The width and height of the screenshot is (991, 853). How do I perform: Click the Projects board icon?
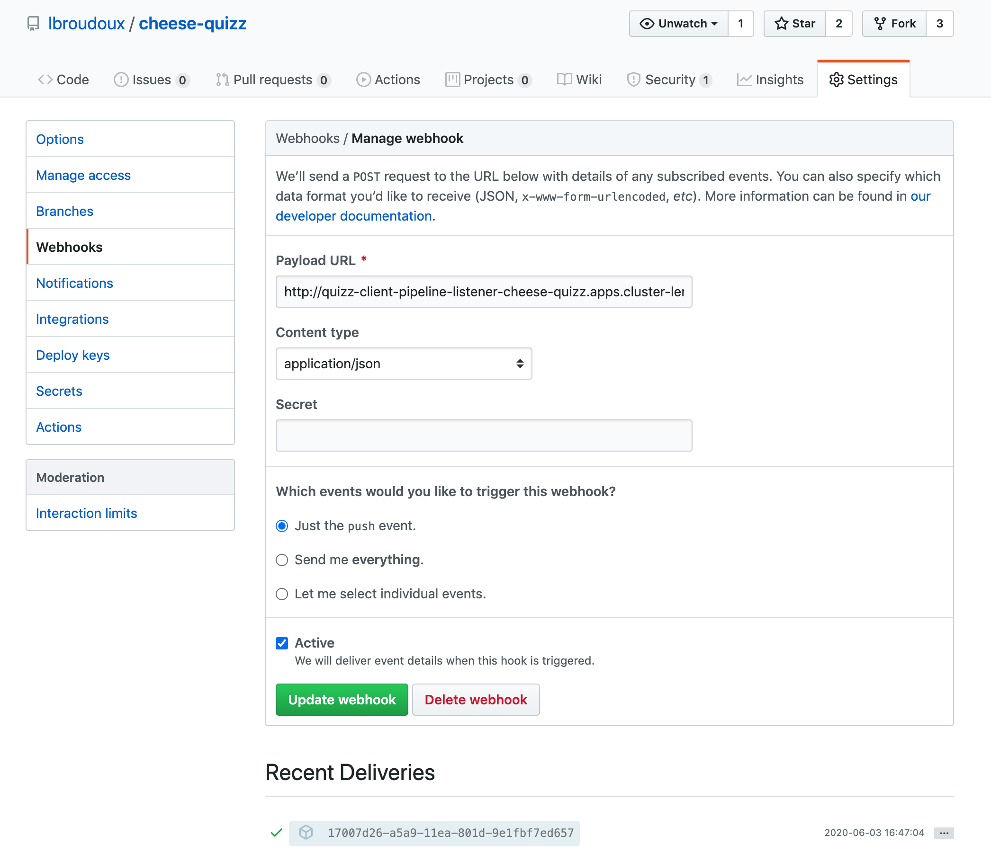click(x=452, y=80)
